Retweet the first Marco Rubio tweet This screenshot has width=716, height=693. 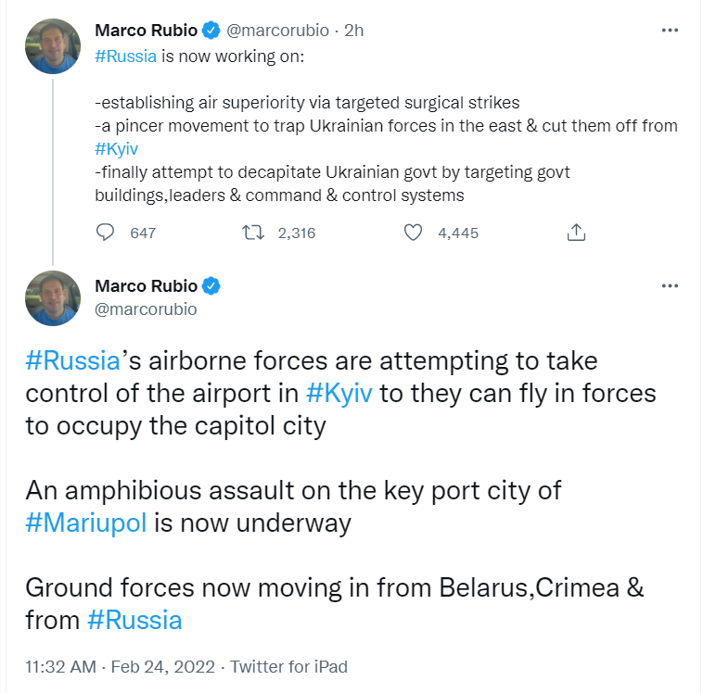[x=254, y=233]
